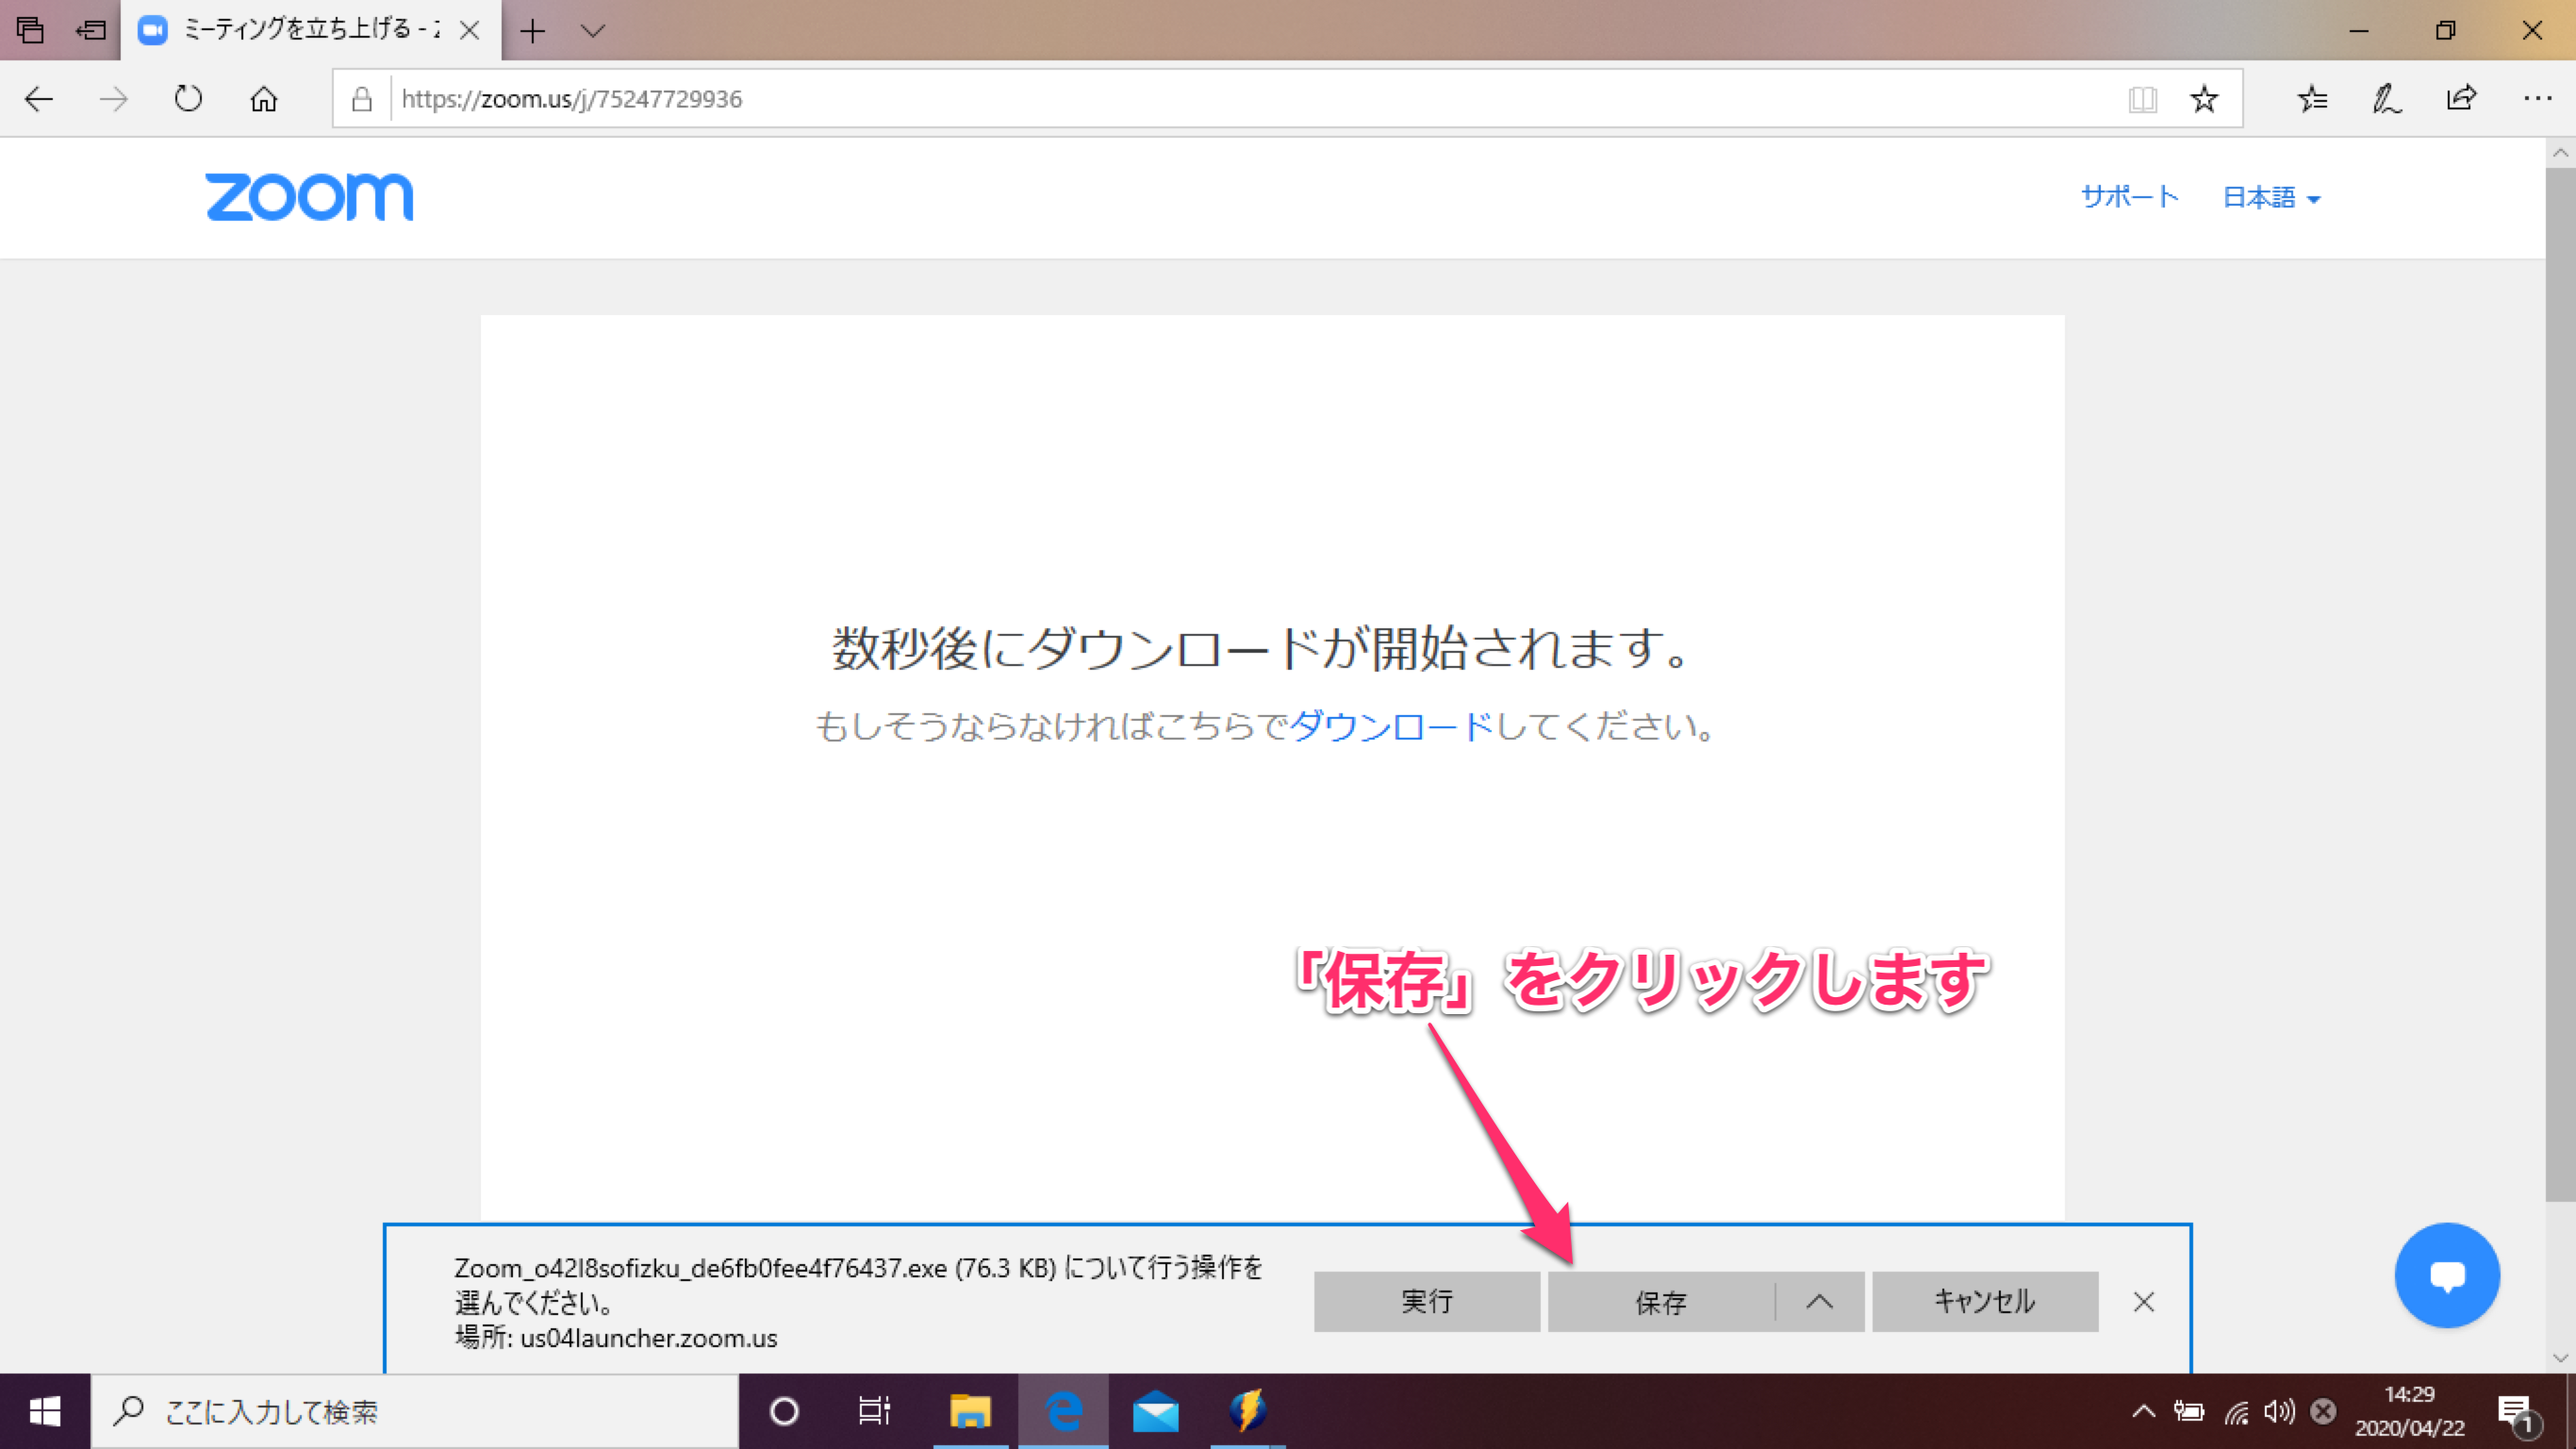2576x1449 pixels.
Task: Expand the save options chevron next to 保存
Action: click(x=1818, y=1302)
